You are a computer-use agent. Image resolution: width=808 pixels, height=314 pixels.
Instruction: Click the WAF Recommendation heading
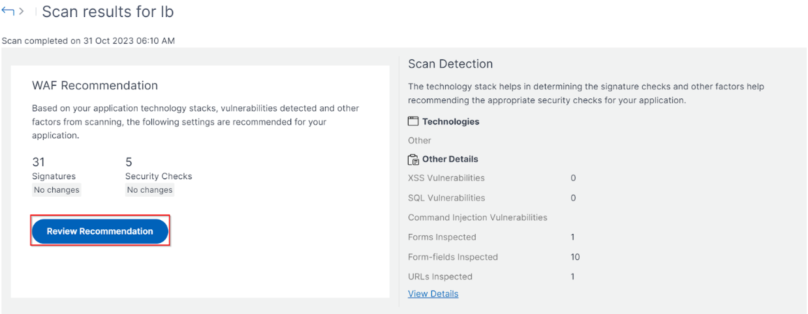(95, 85)
